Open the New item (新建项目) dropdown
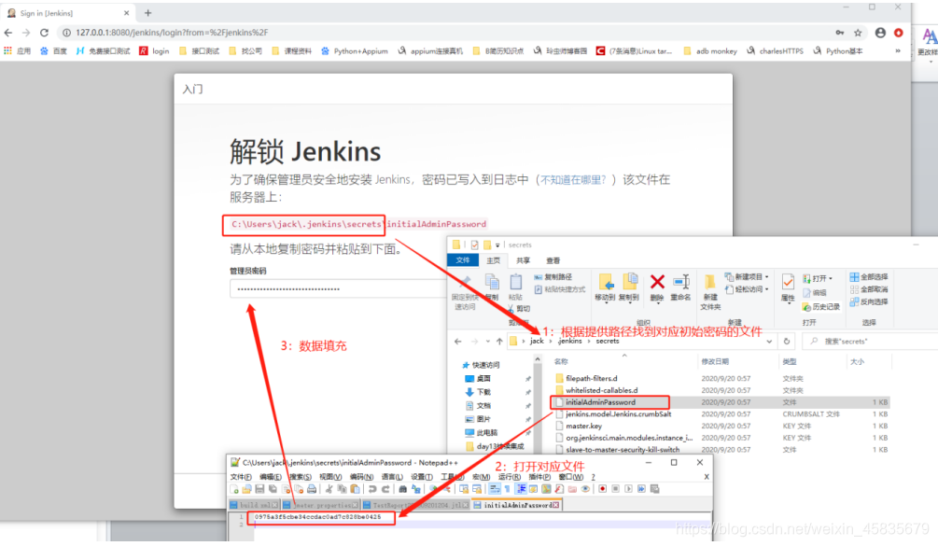The width and height of the screenshot is (938, 546). [748, 277]
